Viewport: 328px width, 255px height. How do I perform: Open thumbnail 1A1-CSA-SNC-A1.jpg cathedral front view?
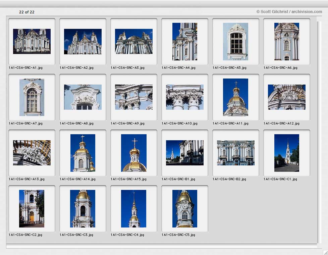tap(32, 42)
